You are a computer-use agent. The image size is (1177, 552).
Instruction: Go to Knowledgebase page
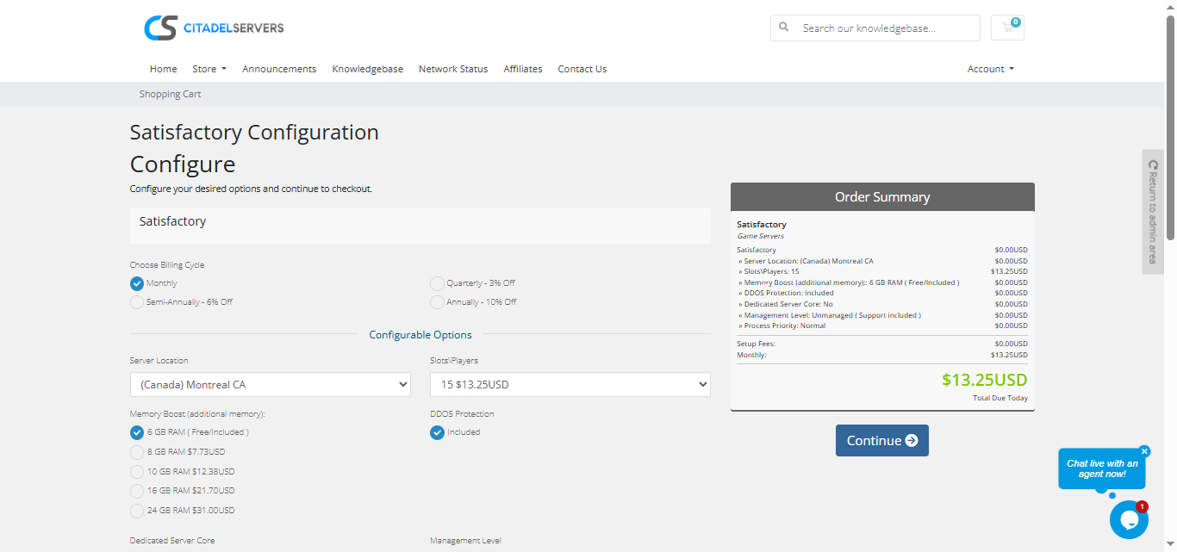coord(367,69)
